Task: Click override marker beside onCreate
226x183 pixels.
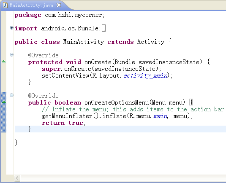Action: (x=4, y=62)
